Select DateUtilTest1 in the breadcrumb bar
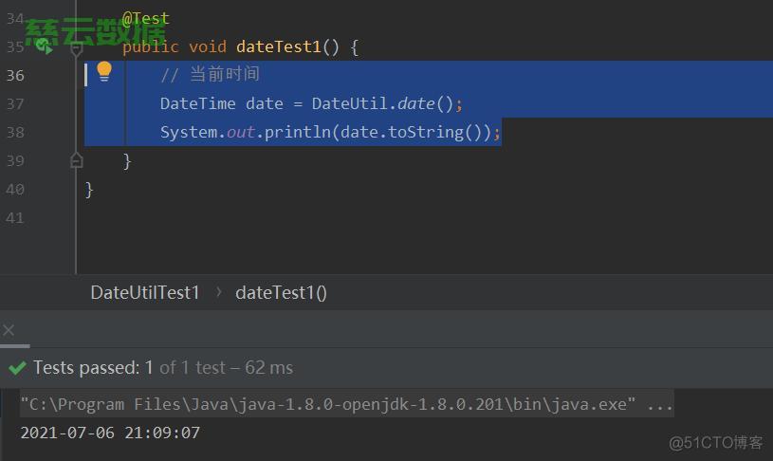 click(x=144, y=292)
